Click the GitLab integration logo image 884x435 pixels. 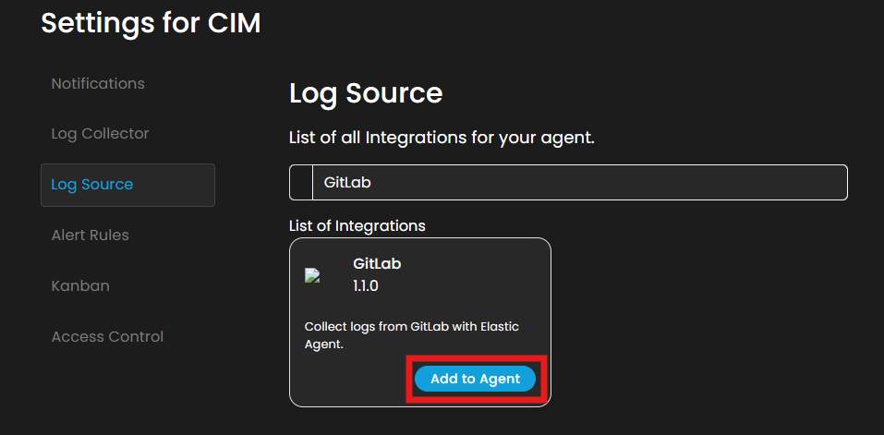312,275
